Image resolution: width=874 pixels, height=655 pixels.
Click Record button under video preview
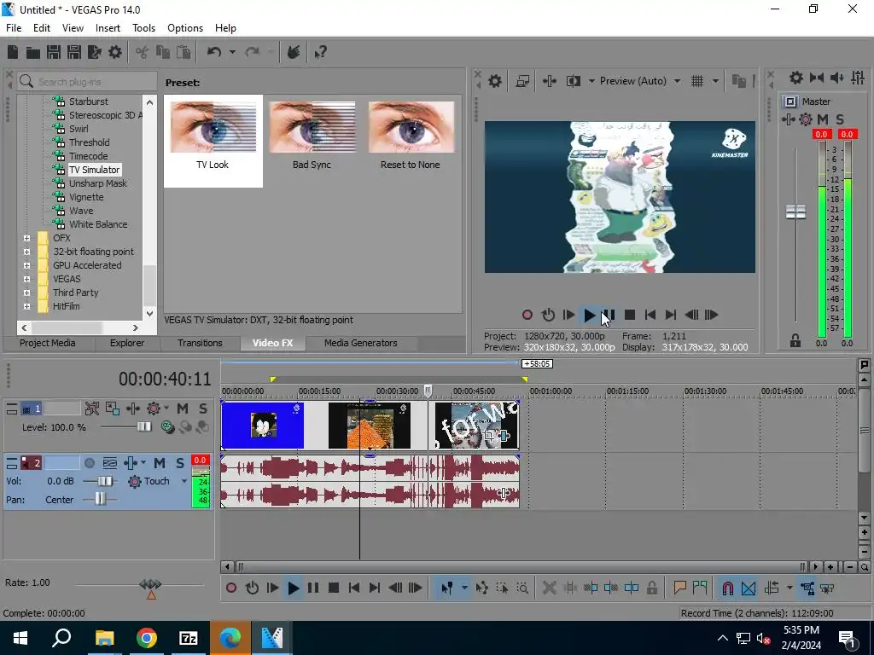(x=527, y=316)
